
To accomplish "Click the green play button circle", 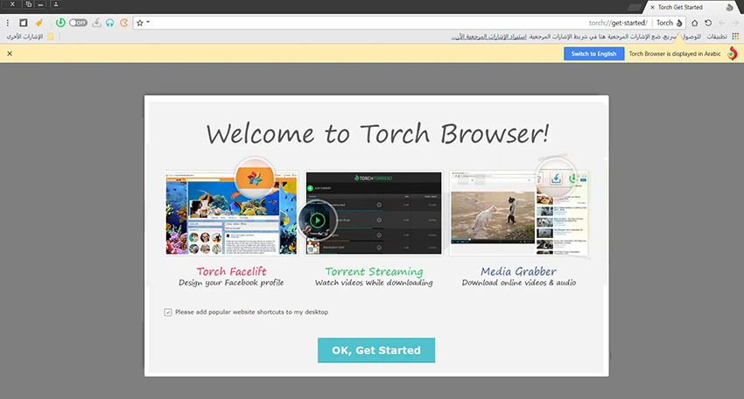I will pyautogui.click(x=317, y=220).
